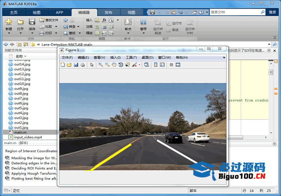281x196 pixels.
Task: Click the Show Plot Tools and Dock icon
Action: coord(178,65)
